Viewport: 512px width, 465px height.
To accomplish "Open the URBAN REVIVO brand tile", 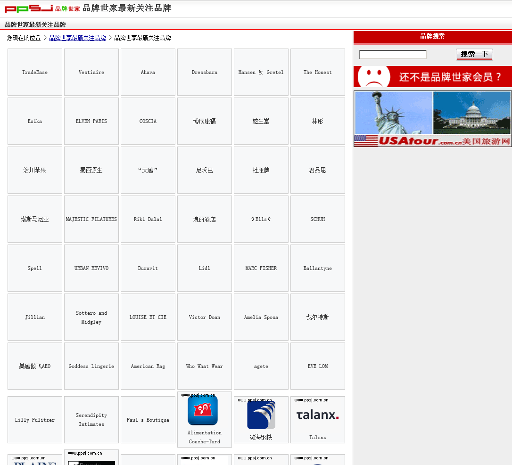I will point(91,268).
